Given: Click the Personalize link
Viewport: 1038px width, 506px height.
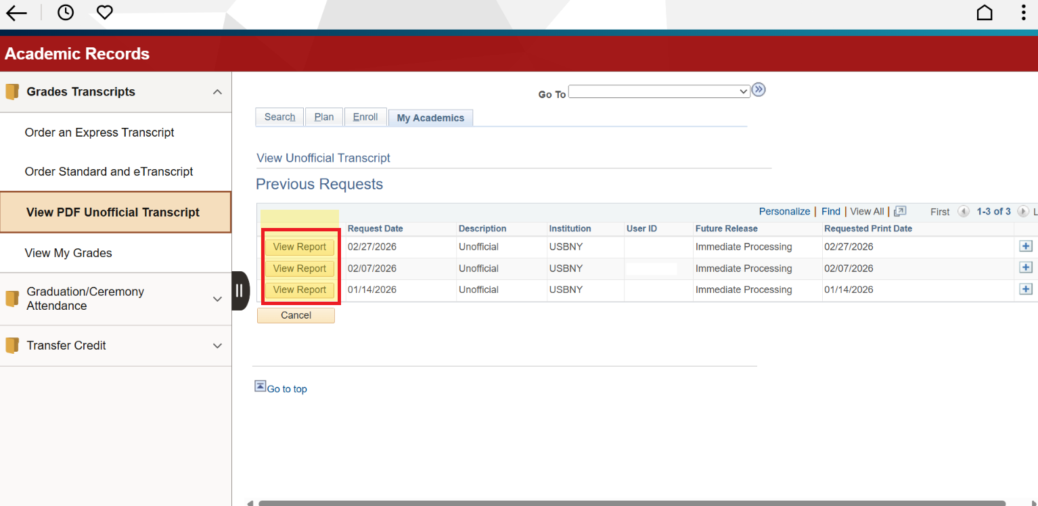Looking at the screenshot, I should [784, 212].
